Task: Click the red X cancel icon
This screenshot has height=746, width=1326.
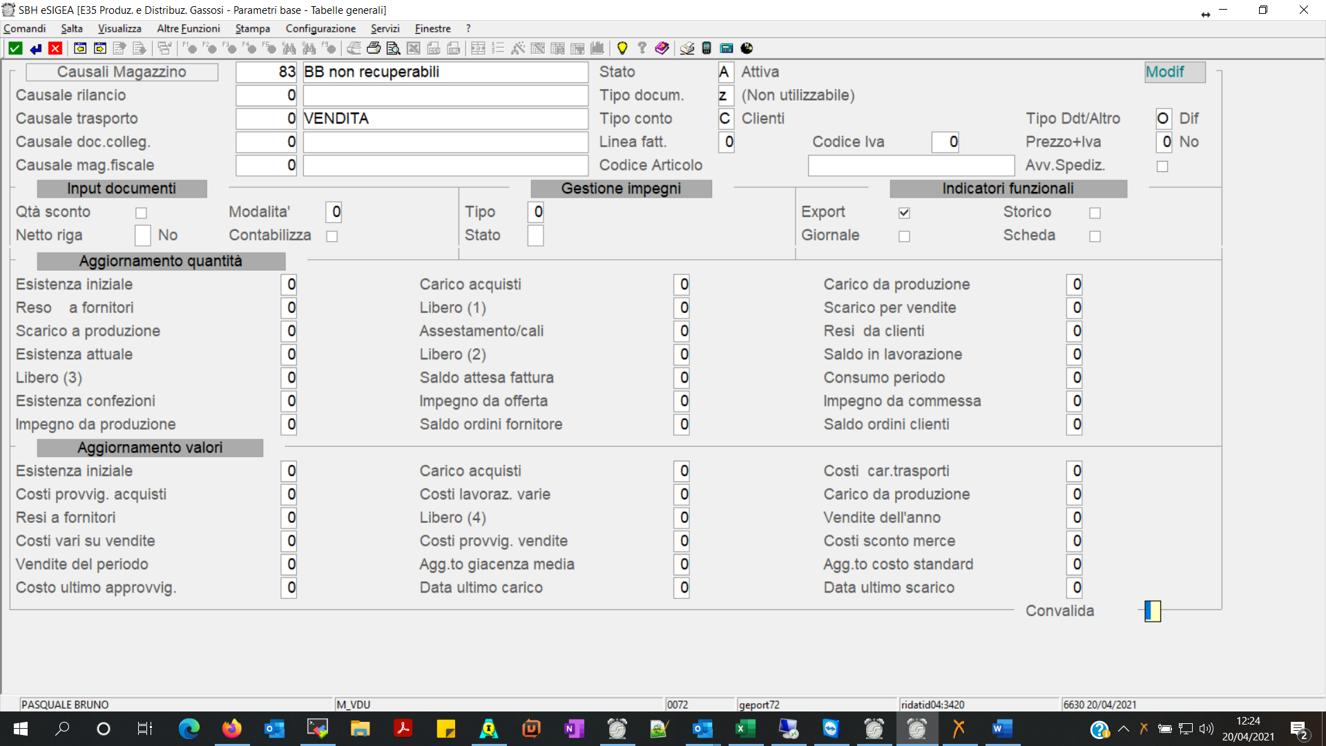Action: [55, 48]
